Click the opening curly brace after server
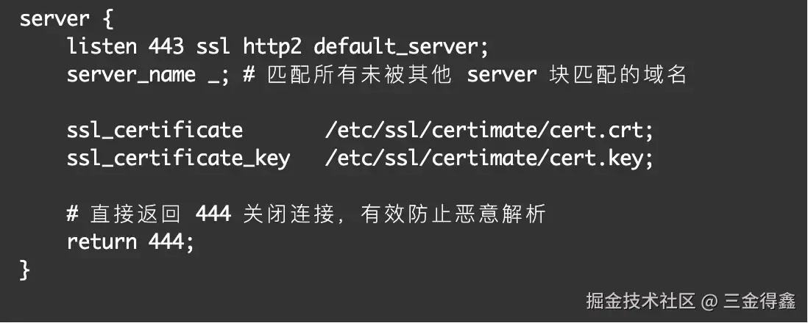 [x=107, y=20]
